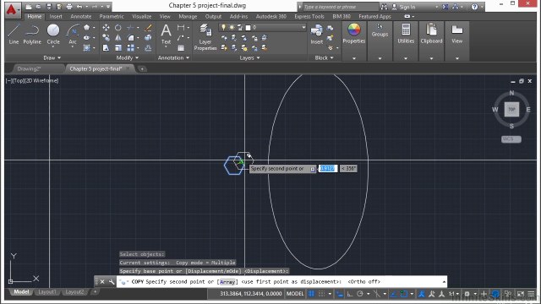Open Layer Properties manager
Image resolution: width=541 pixels, height=304 pixels.
(x=205, y=37)
